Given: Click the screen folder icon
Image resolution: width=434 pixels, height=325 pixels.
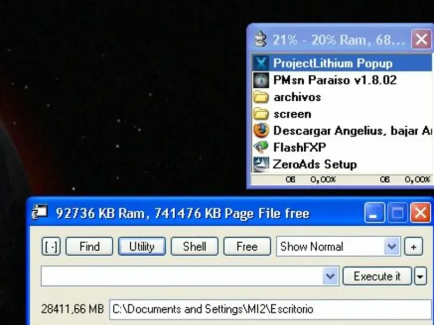Looking at the screenshot, I should pos(261,114).
